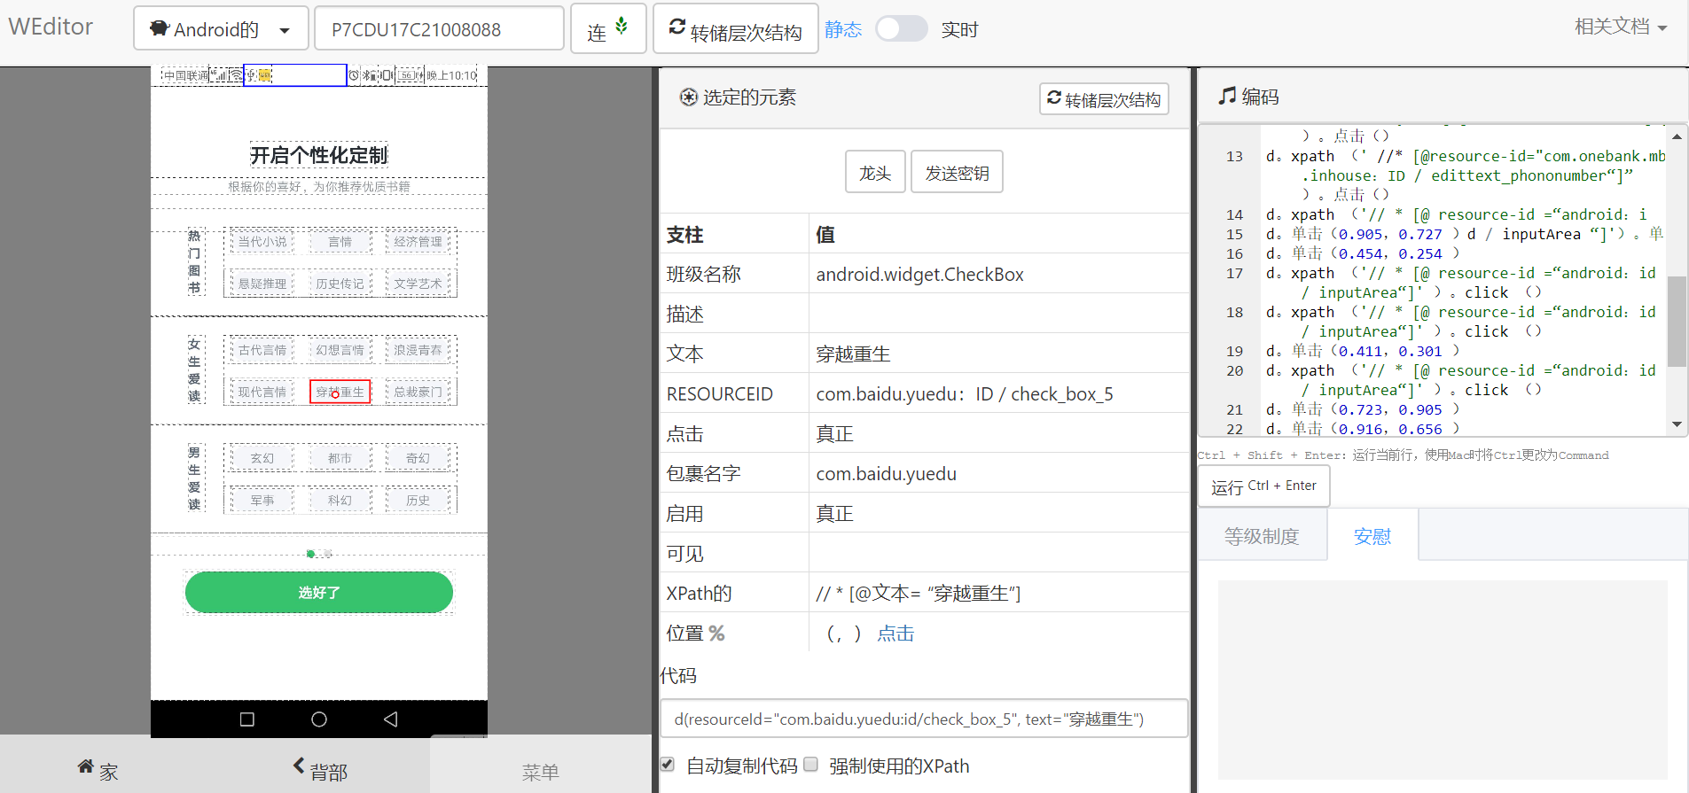1689x793 pixels.
Task: Switch to the 等级制度 tab
Action: pyautogui.click(x=1262, y=536)
